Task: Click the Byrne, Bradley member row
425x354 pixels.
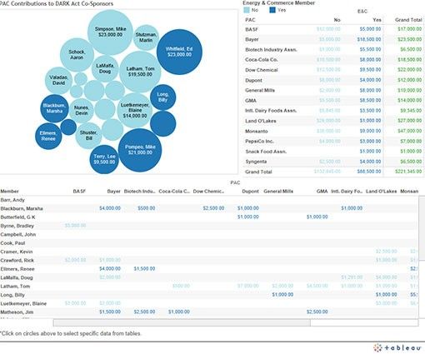Action: (x=209, y=226)
